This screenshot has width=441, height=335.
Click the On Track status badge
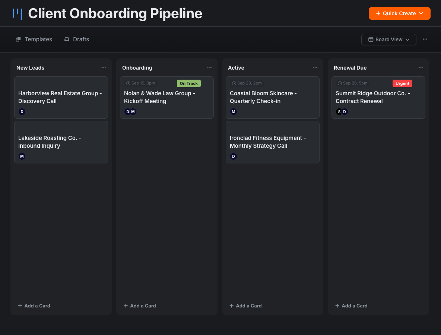(x=189, y=83)
